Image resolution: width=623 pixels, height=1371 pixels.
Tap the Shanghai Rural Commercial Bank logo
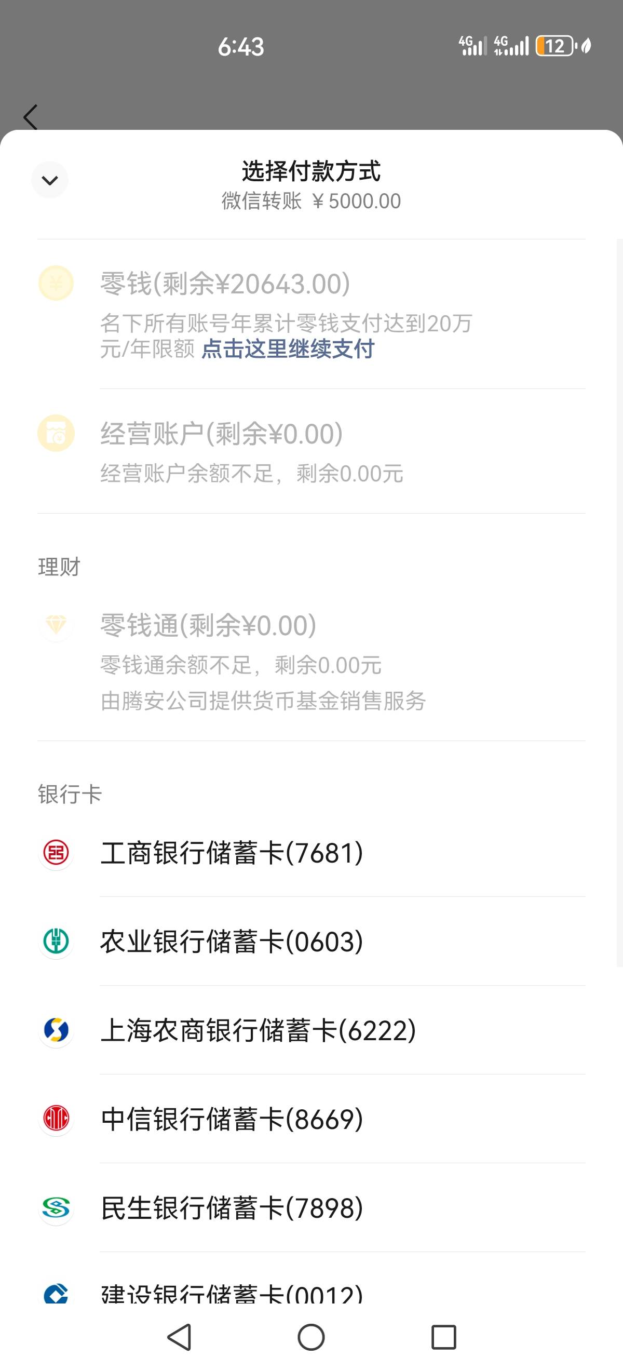point(56,1030)
